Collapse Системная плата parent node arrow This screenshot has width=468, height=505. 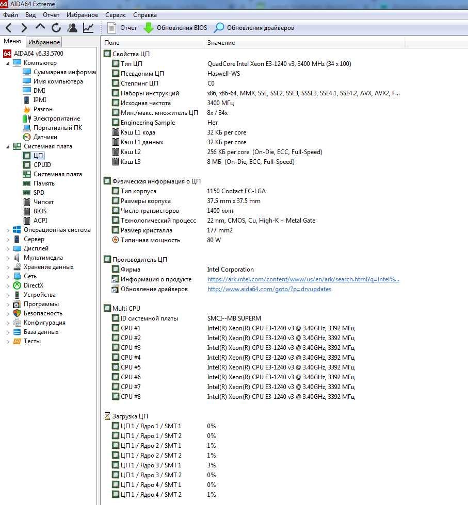click(x=8, y=146)
